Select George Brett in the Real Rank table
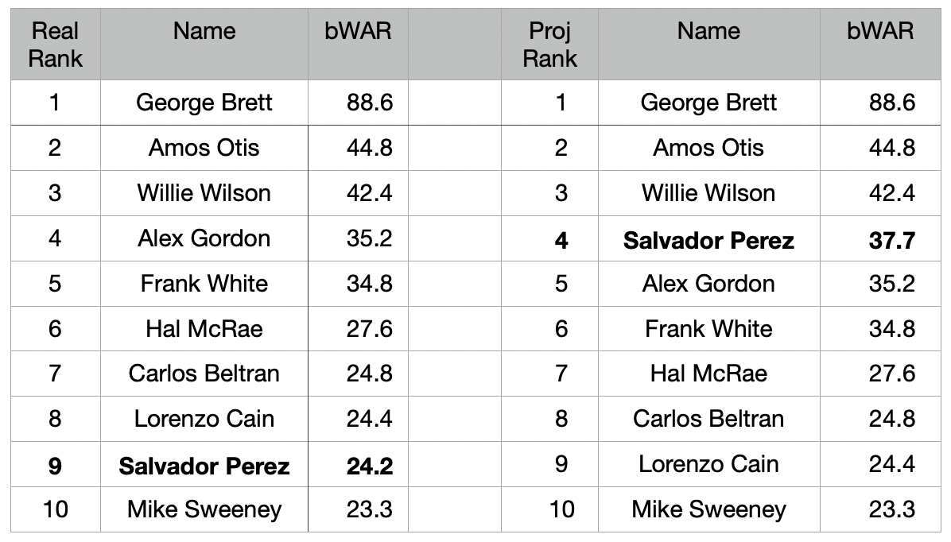Image resolution: width=951 pixels, height=542 pixels. 204,103
